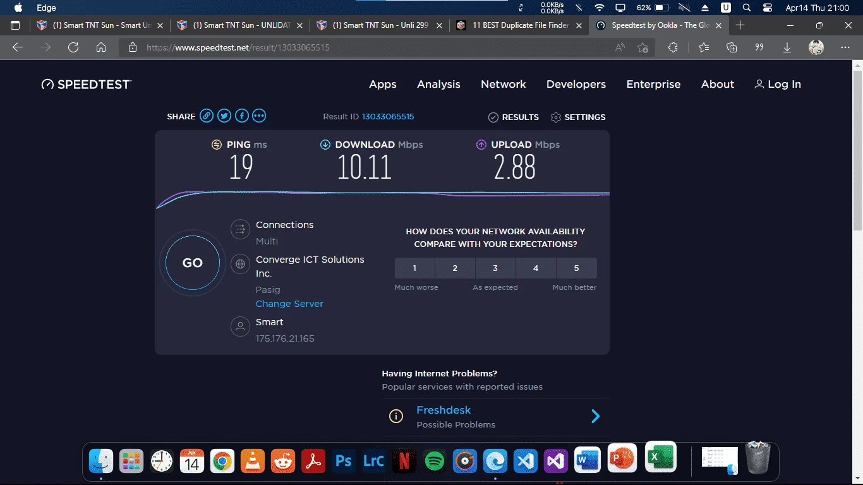
Task: Launch Photoshop from the dock
Action: pyautogui.click(x=343, y=462)
